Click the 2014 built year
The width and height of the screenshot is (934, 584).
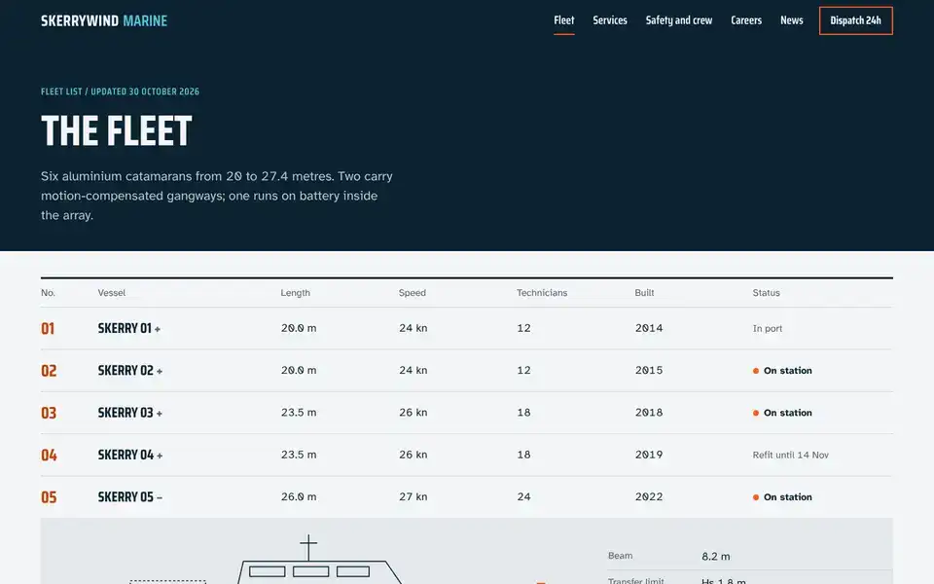(x=649, y=328)
